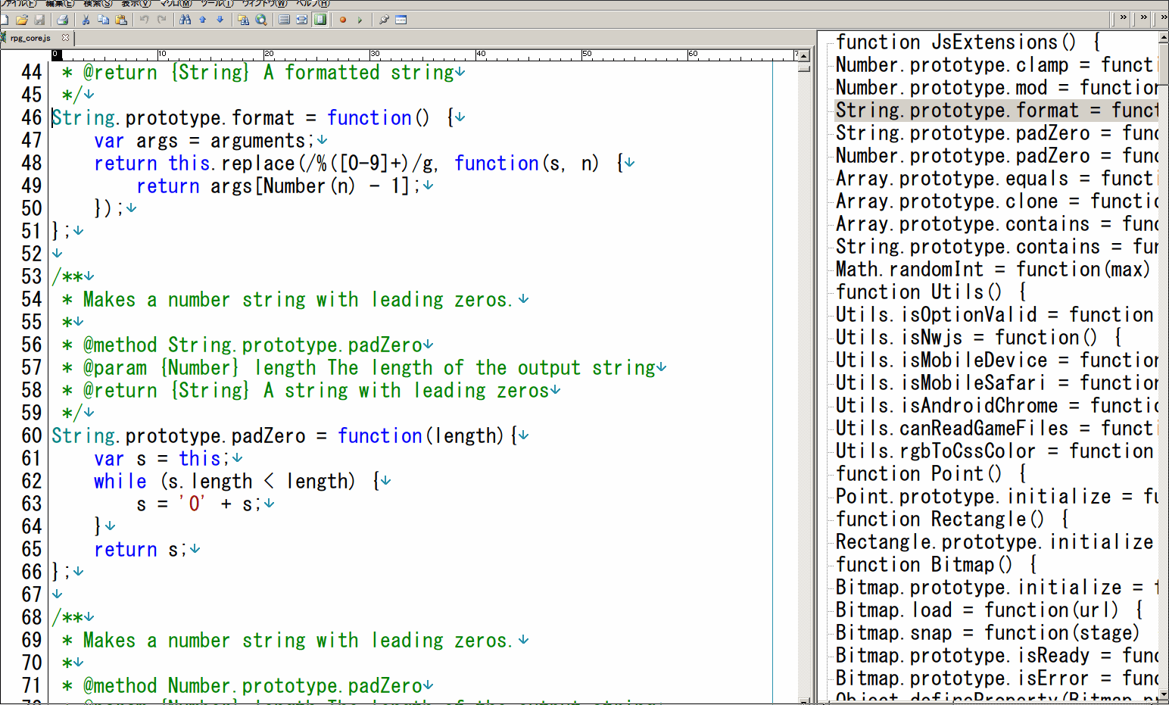Click the Cut scissors icon
1169x705 pixels.
(86, 20)
